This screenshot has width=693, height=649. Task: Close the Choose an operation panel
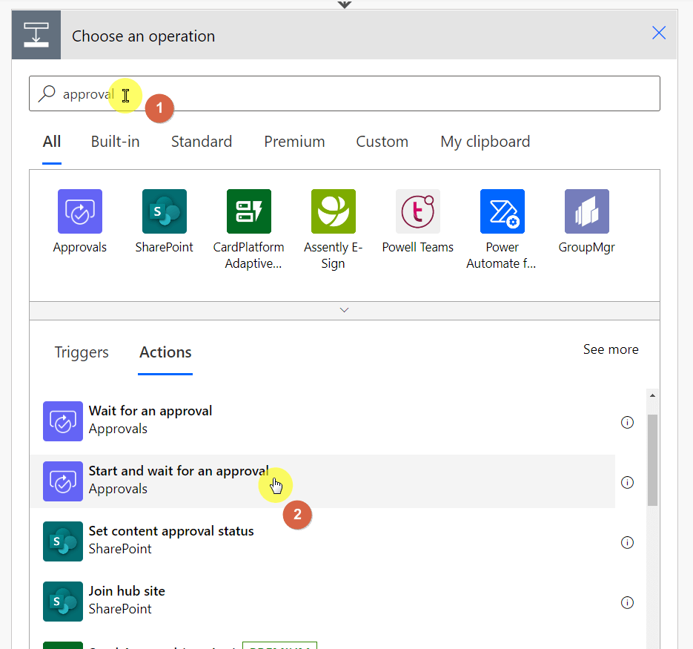pos(658,33)
